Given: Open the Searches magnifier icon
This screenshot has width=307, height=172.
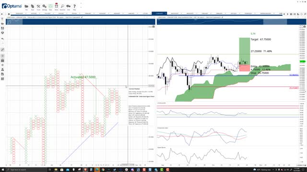Looking at the screenshot, I should pos(62,7).
